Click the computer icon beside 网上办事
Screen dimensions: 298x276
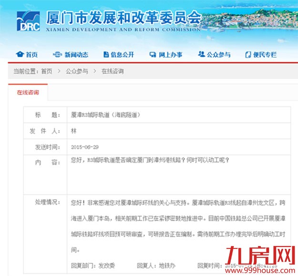coord(153,54)
